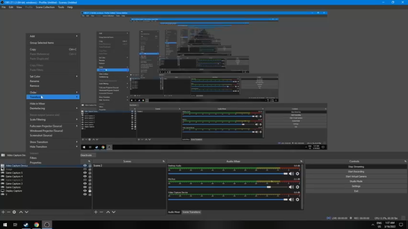Undock the Sources panel icon
Image resolution: width=408 pixels, height=229 pixels.
[x=89, y=161]
